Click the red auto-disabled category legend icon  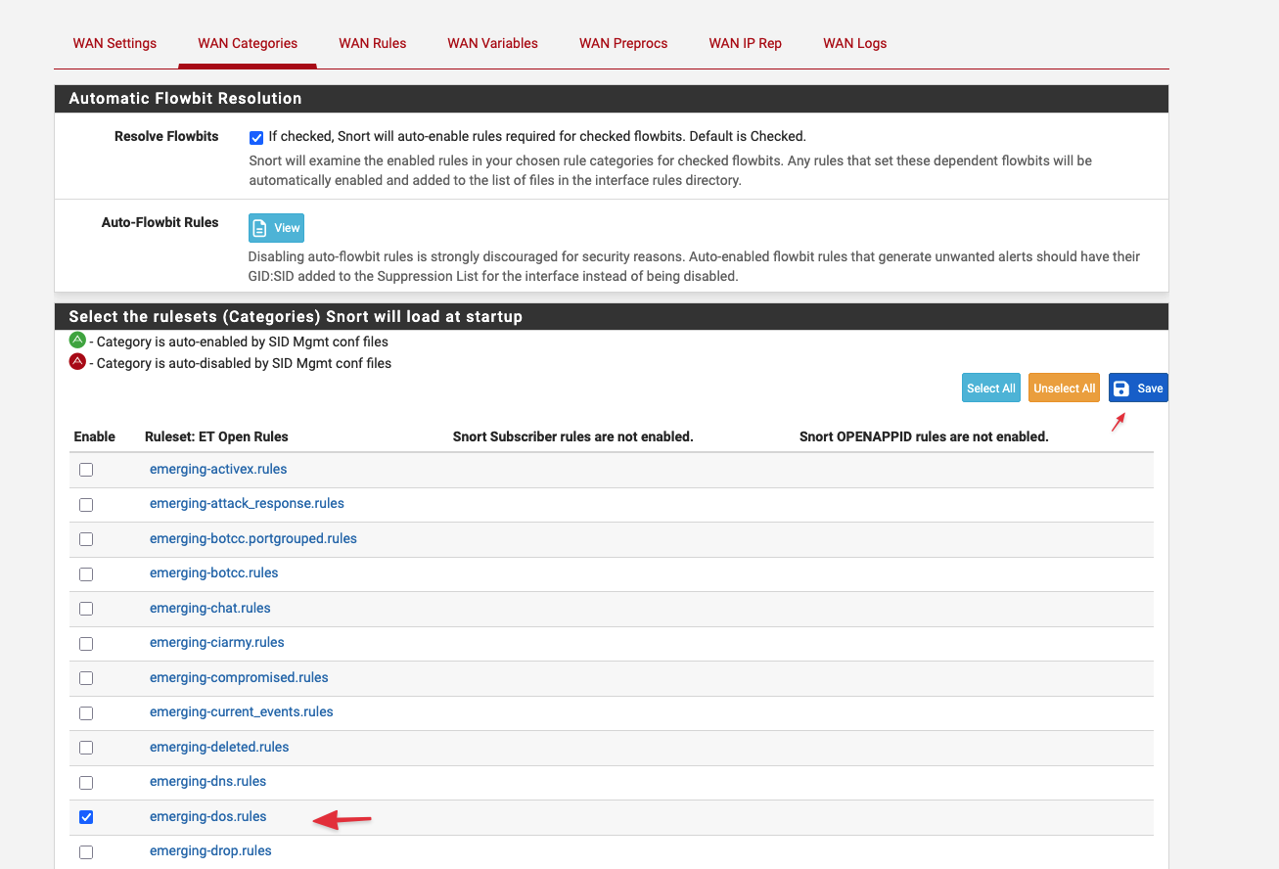click(77, 362)
